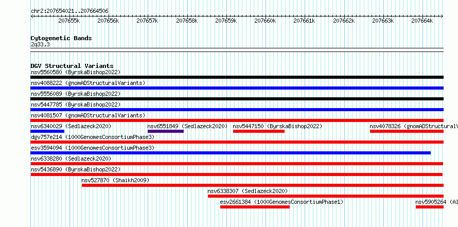Open the nsv5447150 (ByrskaBishop2022) label
This screenshot has height=227, width=458.
click(x=277, y=126)
